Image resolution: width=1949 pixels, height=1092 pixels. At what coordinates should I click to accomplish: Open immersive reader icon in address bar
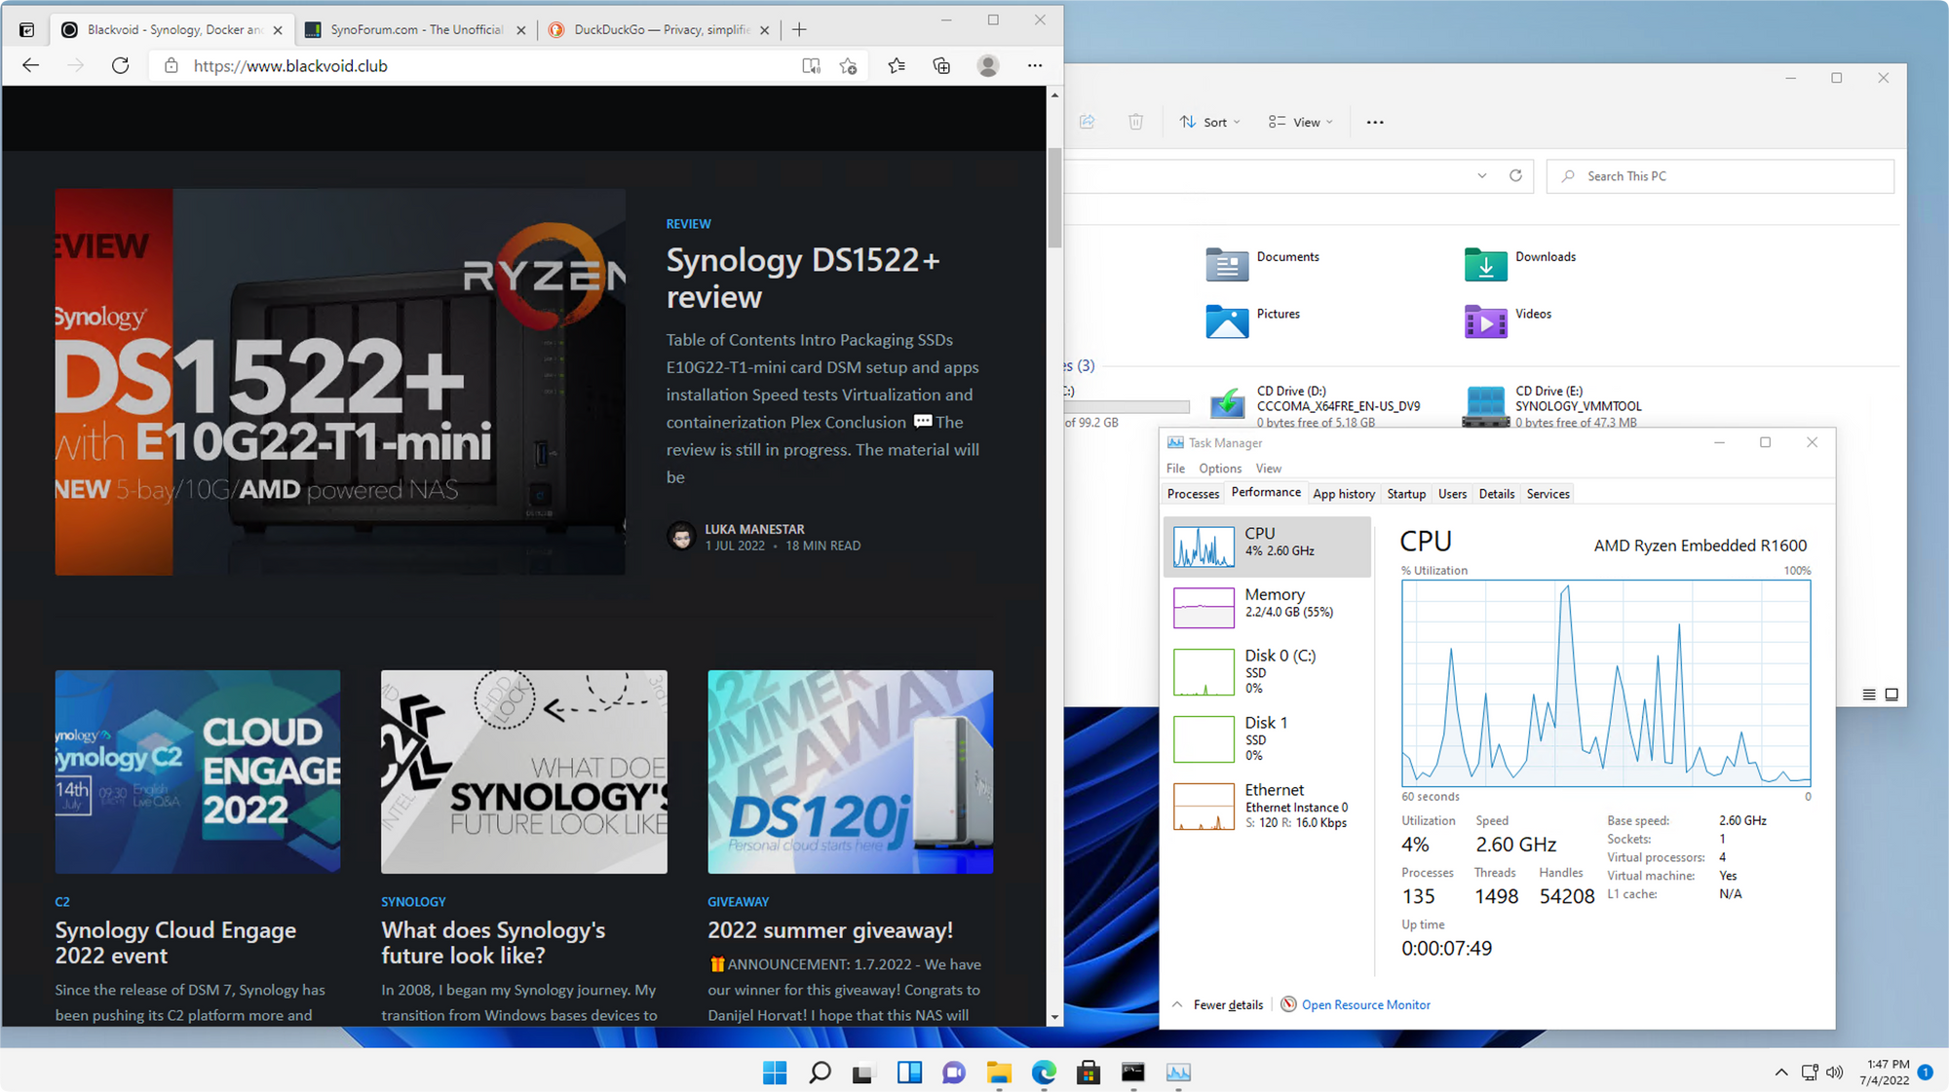click(811, 65)
